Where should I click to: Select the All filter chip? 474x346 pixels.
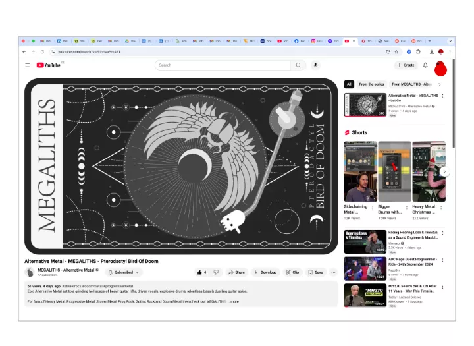pyautogui.click(x=349, y=84)
